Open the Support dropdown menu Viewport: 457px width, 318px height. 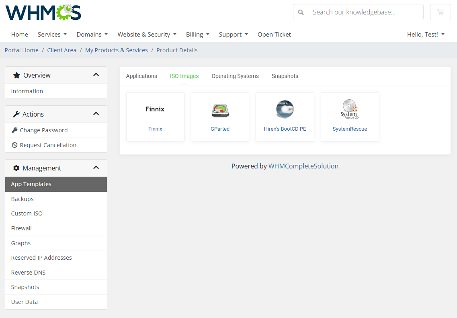coord(234,35)
